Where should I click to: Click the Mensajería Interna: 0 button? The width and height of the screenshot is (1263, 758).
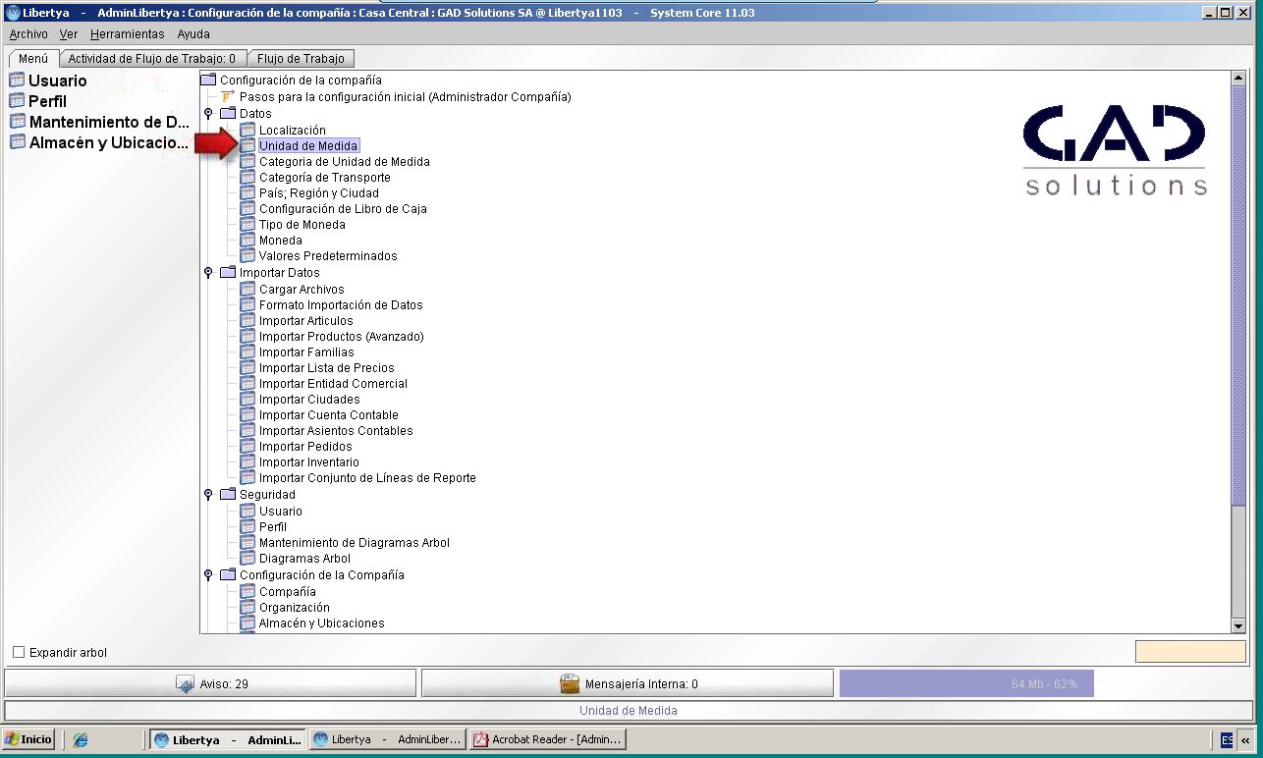pyautogui.click(x=628, y=683)
